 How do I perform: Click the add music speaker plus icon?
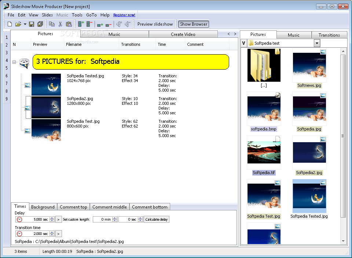pos(119,24)
